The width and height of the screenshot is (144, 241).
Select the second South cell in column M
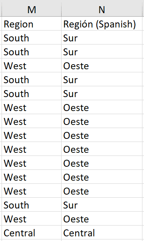point(31,51)
